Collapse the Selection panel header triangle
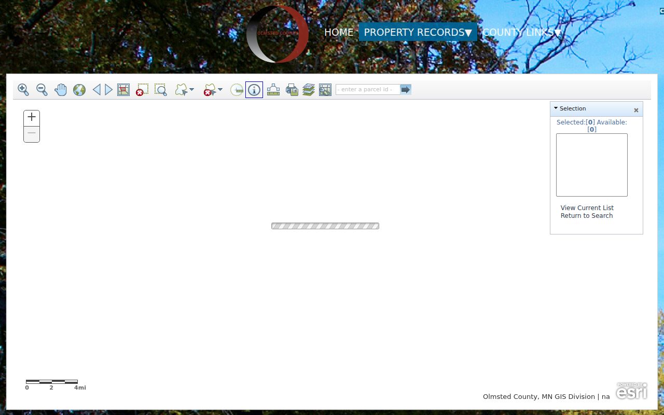 pos(556,108)
